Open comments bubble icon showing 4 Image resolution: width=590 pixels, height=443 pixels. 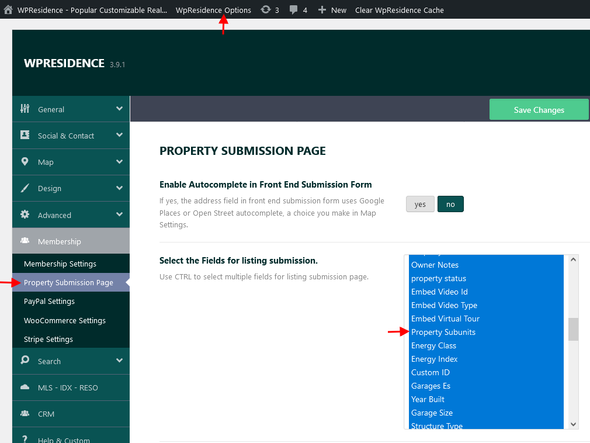point(293,10)
